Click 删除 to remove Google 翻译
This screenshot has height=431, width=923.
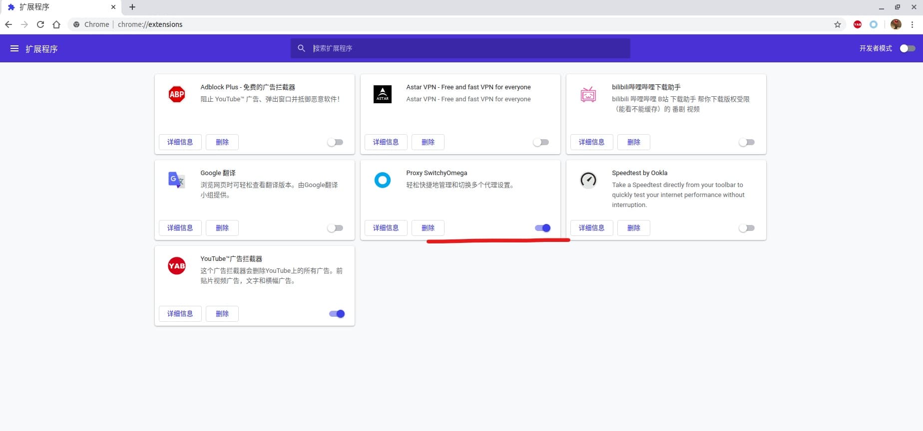[x=222, y=228]
